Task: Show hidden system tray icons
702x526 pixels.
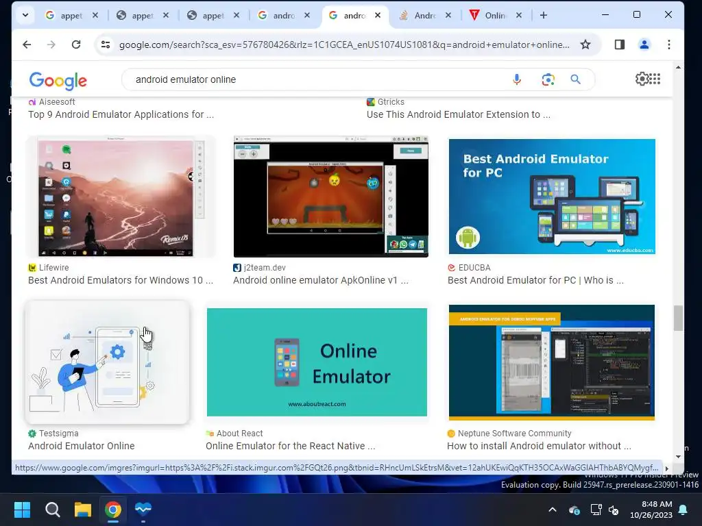Action: 553,510
